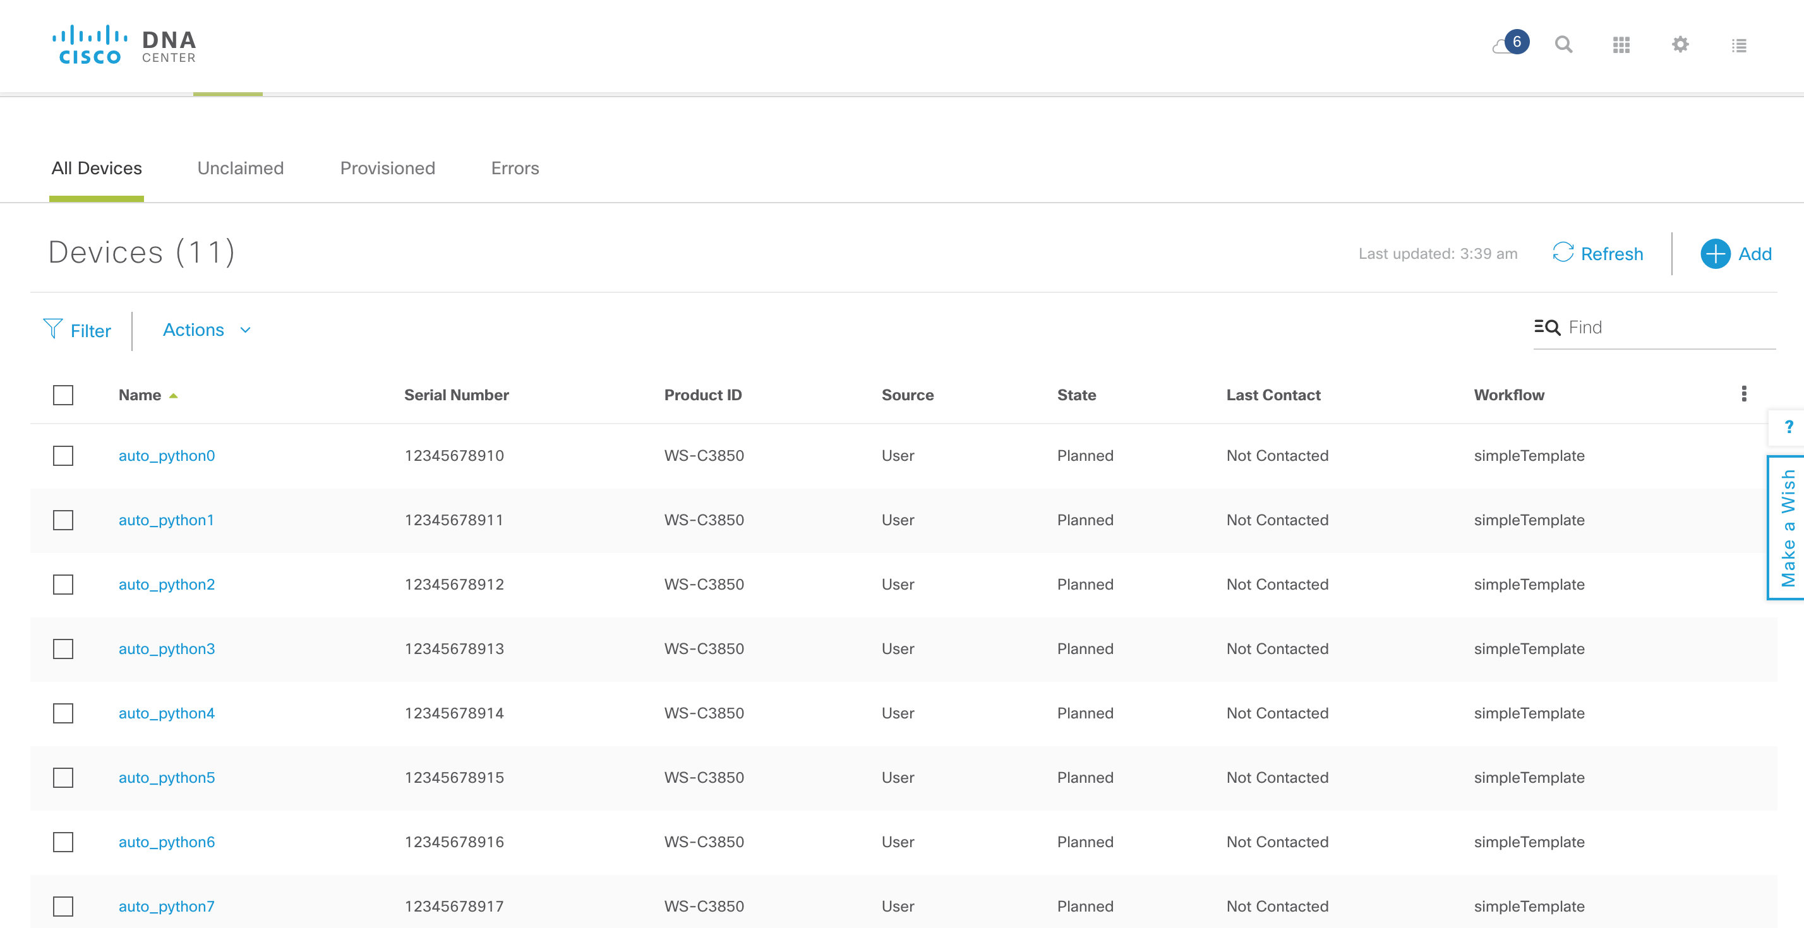Open the applications grid icon
The height and width of the screenshot is (928, 1804).
tap(1621, 45)
